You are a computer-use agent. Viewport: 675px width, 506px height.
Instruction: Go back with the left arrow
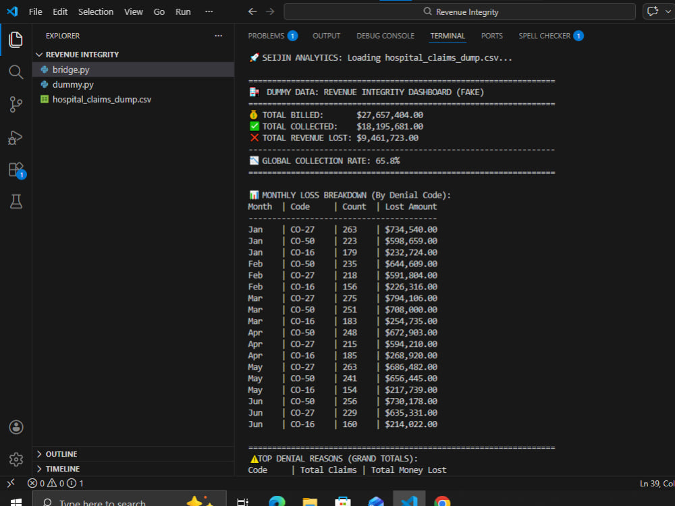(252, 11)
